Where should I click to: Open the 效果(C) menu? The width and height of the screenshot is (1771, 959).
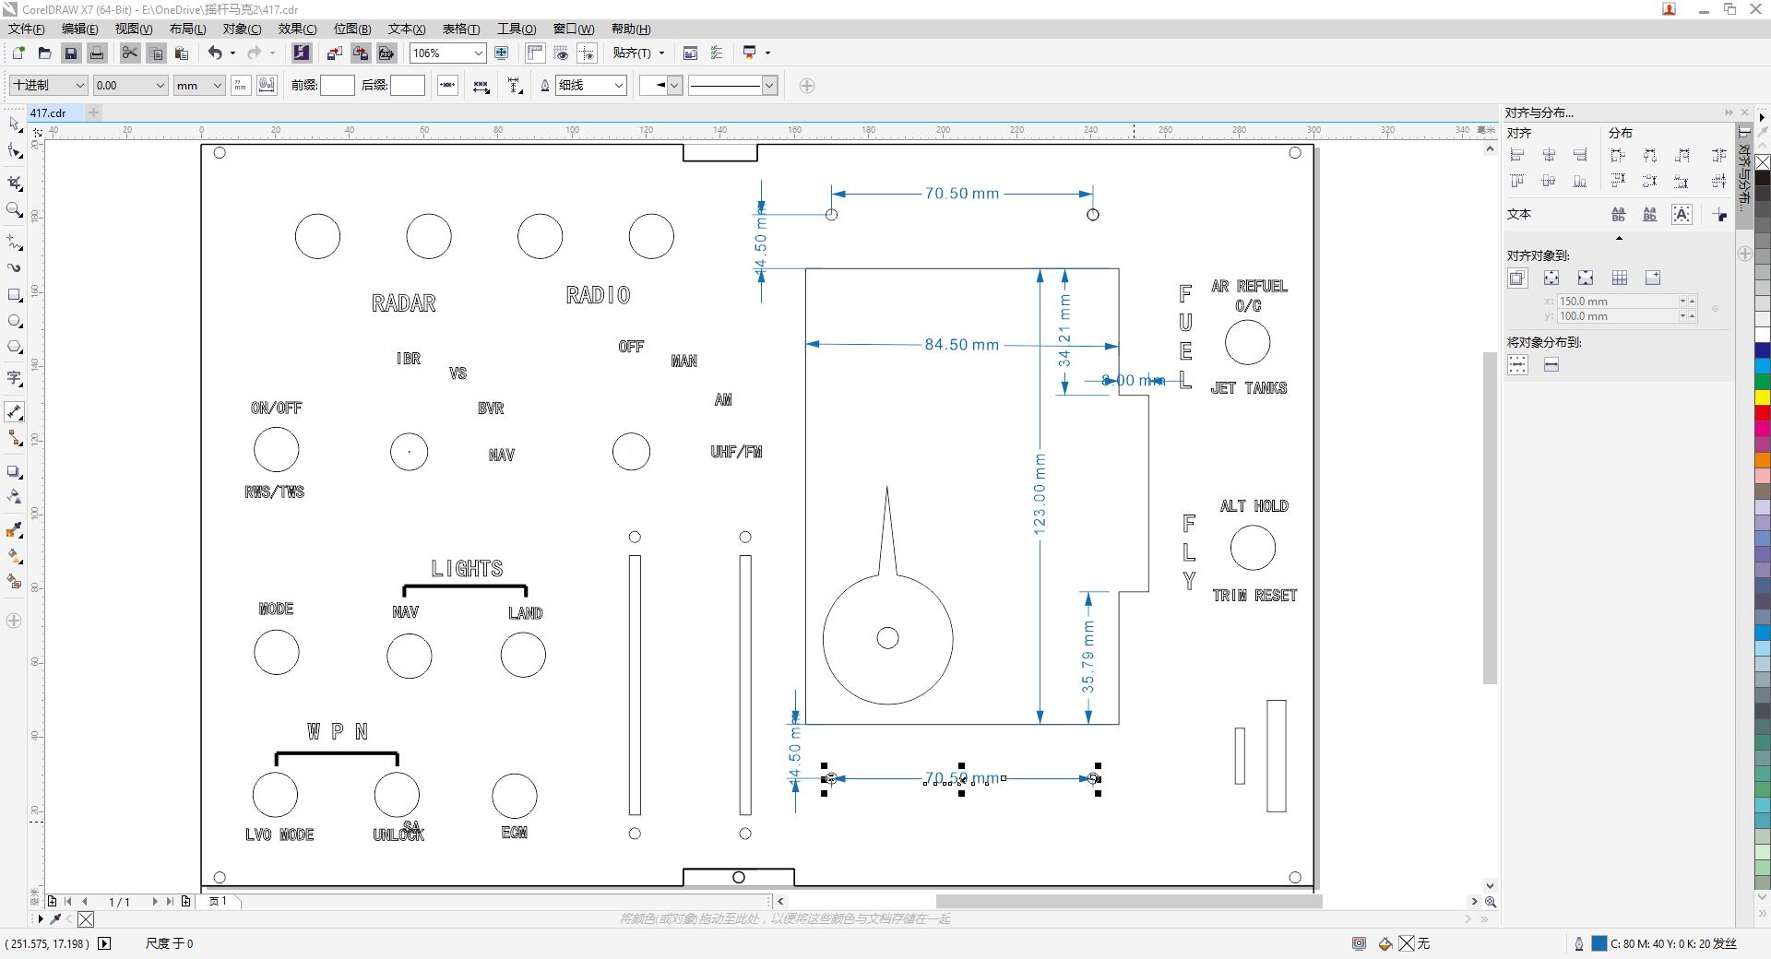297,29
